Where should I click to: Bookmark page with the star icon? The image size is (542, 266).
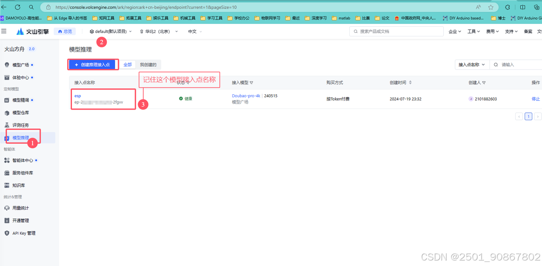pos(491,7)
